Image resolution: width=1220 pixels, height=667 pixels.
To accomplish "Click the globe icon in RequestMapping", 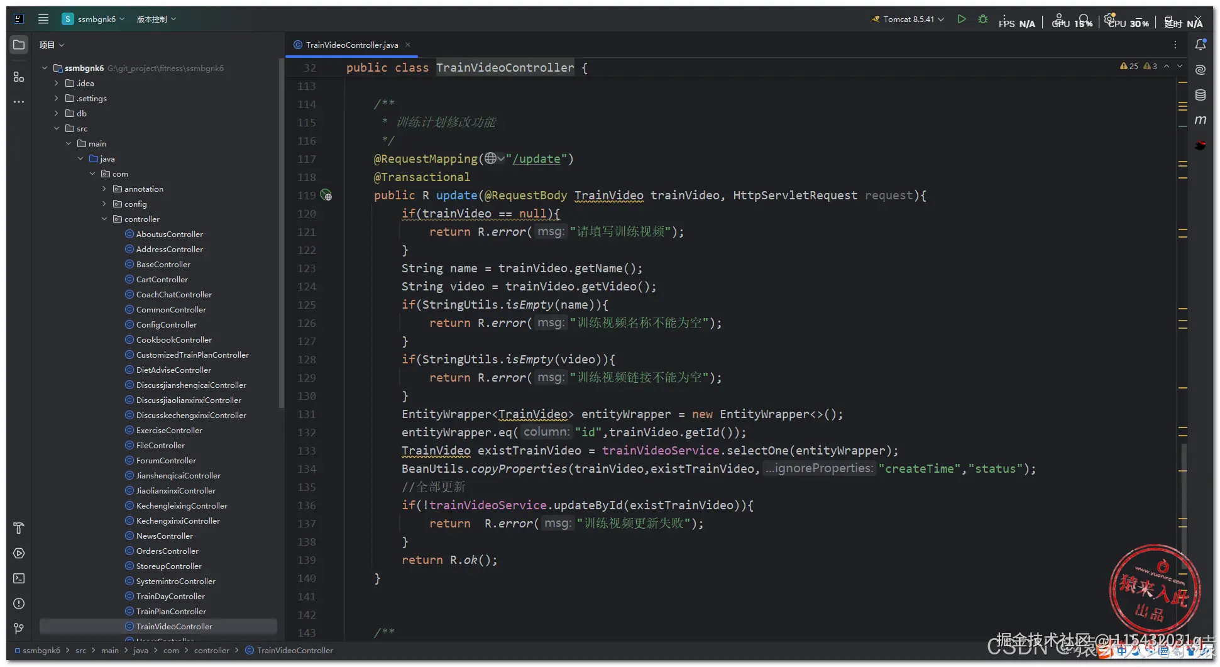I will click(491, 158).
